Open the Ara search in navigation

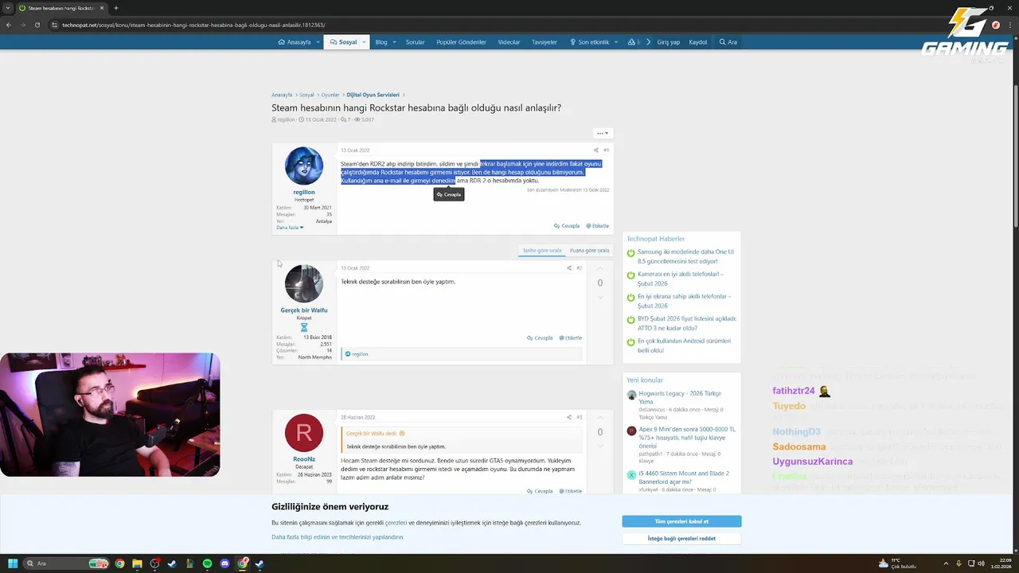click(x=728, y=42)
